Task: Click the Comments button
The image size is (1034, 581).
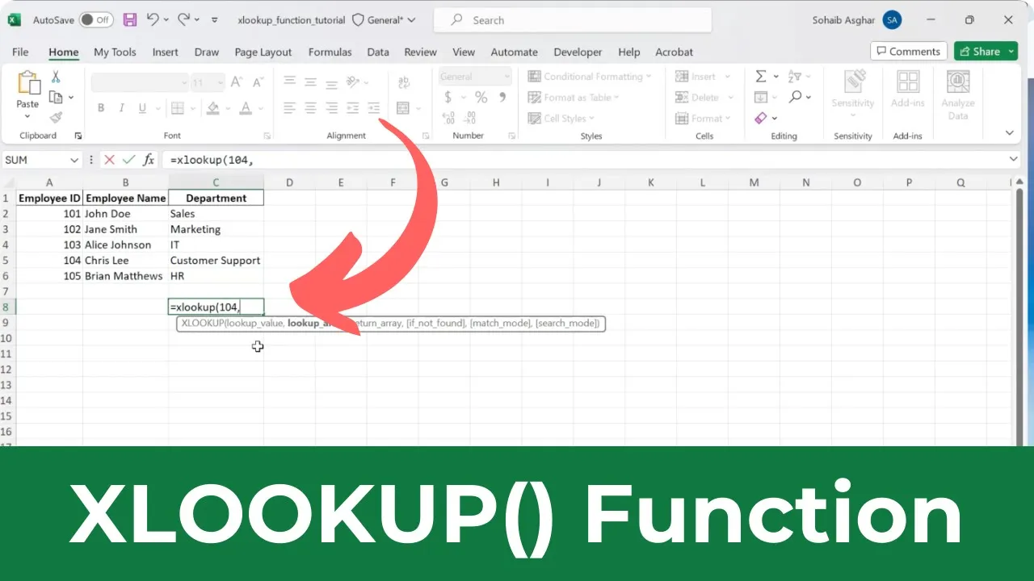Action: 908,51
